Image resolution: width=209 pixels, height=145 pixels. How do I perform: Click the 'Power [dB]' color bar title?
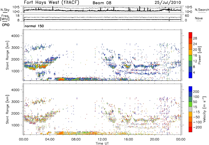pos(199,55)
